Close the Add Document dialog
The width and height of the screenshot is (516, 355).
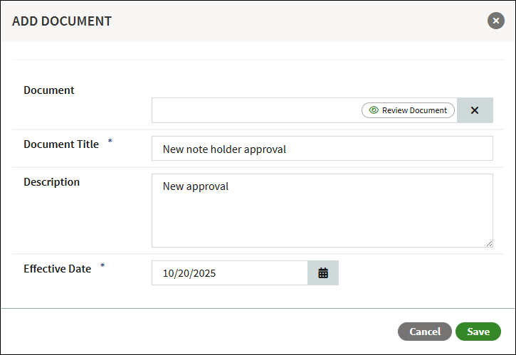click(x=496, y=21)
